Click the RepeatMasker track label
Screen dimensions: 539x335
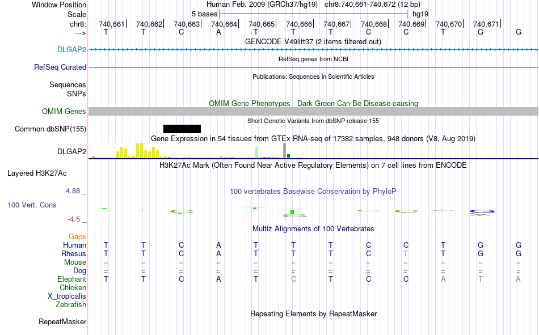tap(62, 321)
